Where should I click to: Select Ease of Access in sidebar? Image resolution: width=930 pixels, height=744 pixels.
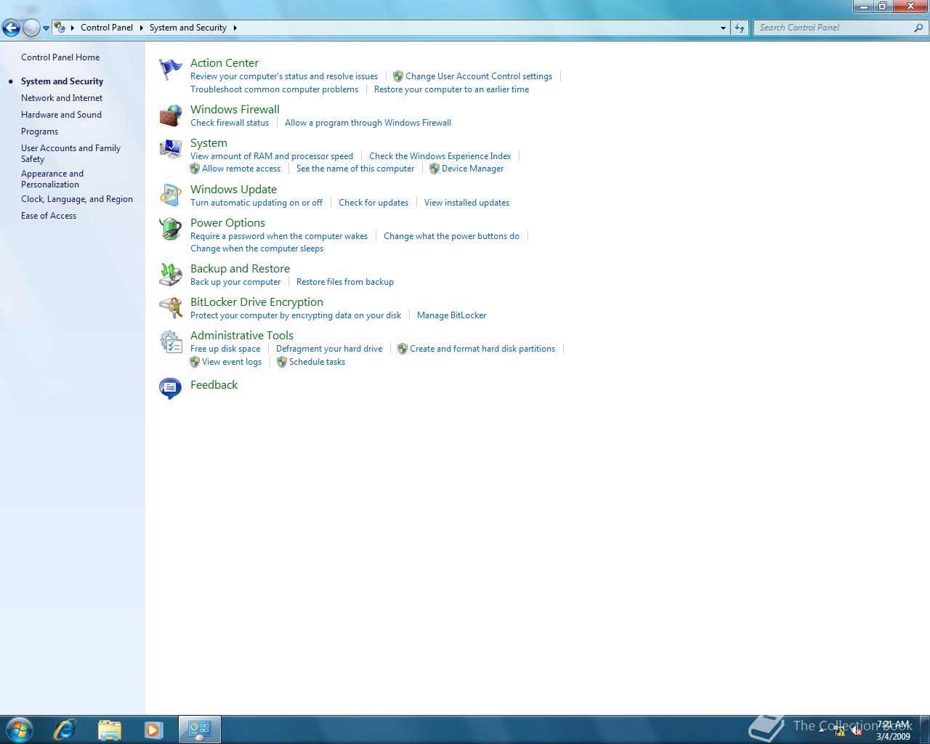pos(49,216)
